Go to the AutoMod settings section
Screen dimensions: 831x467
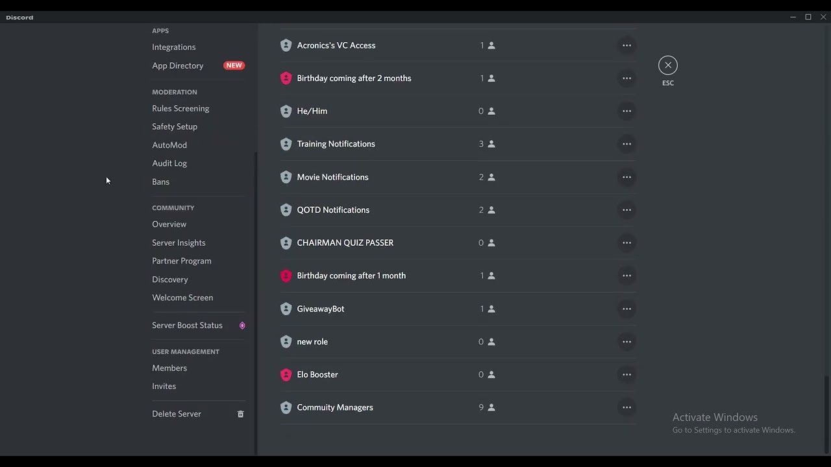pyautogui.click(x=169, y=145)
